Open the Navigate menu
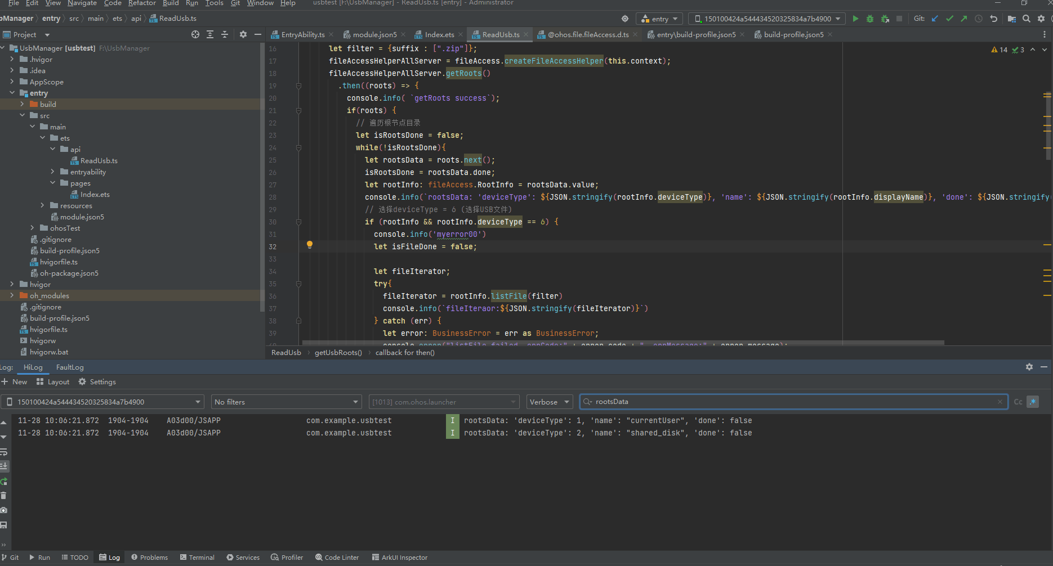Image resolution: width=1053 pixels, height=566 pixels. [x=82, y=3]
